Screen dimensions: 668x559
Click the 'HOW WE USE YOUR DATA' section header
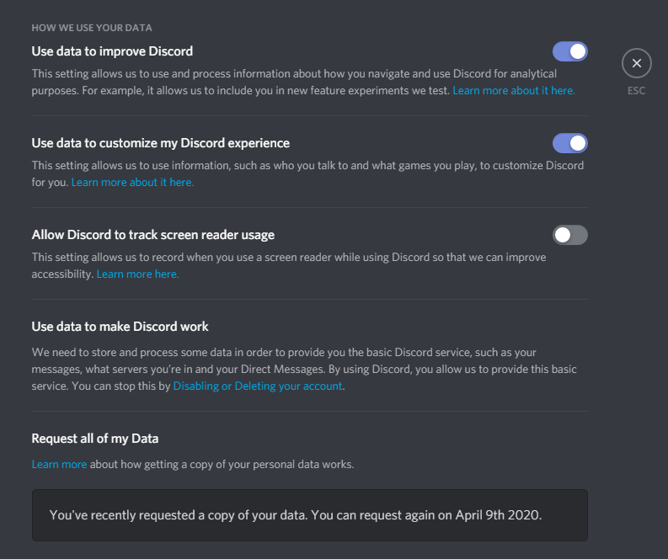92,28
